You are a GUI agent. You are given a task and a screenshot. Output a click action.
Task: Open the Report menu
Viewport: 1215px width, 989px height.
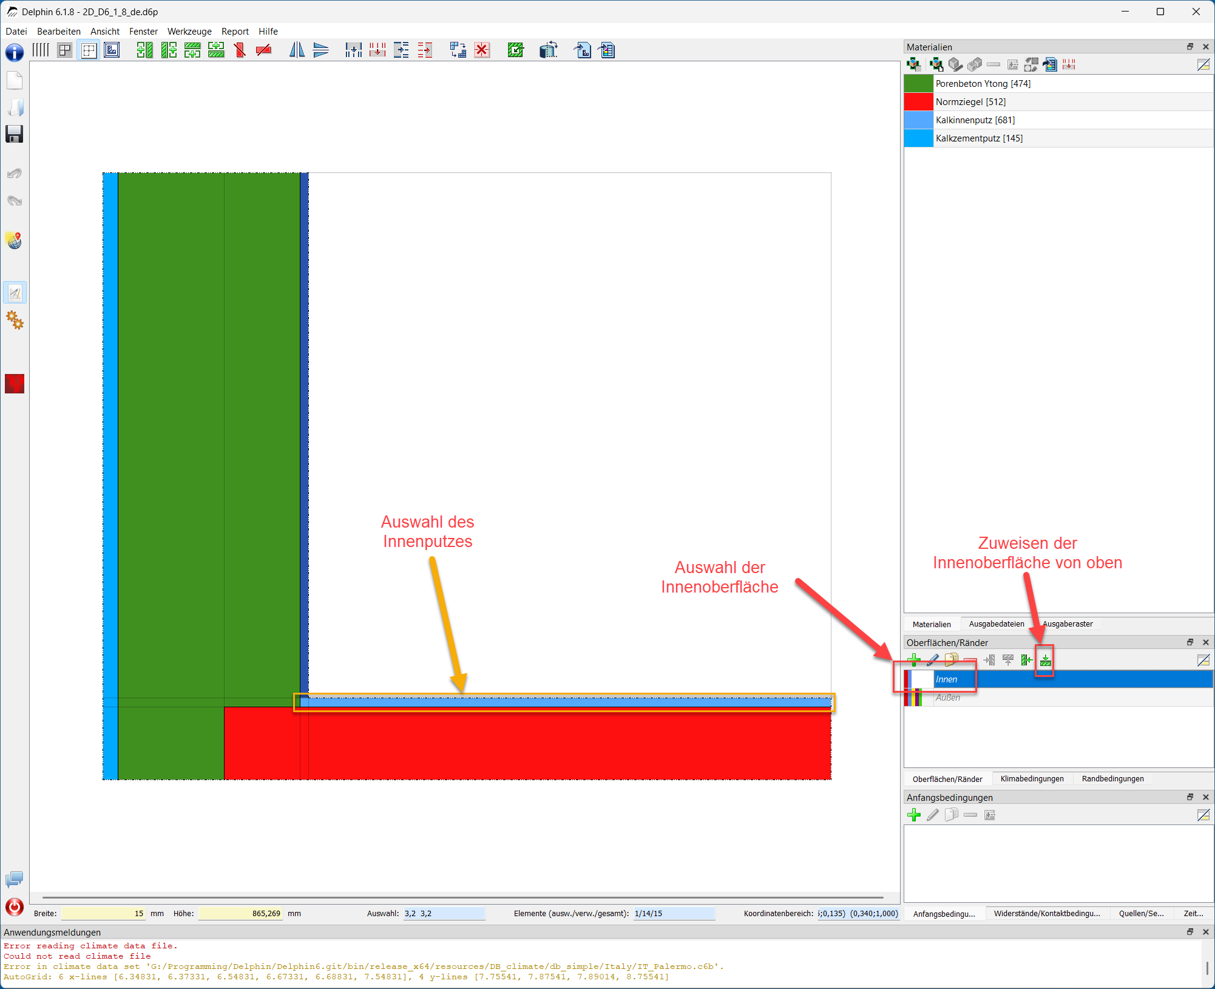tap(235, 32)
